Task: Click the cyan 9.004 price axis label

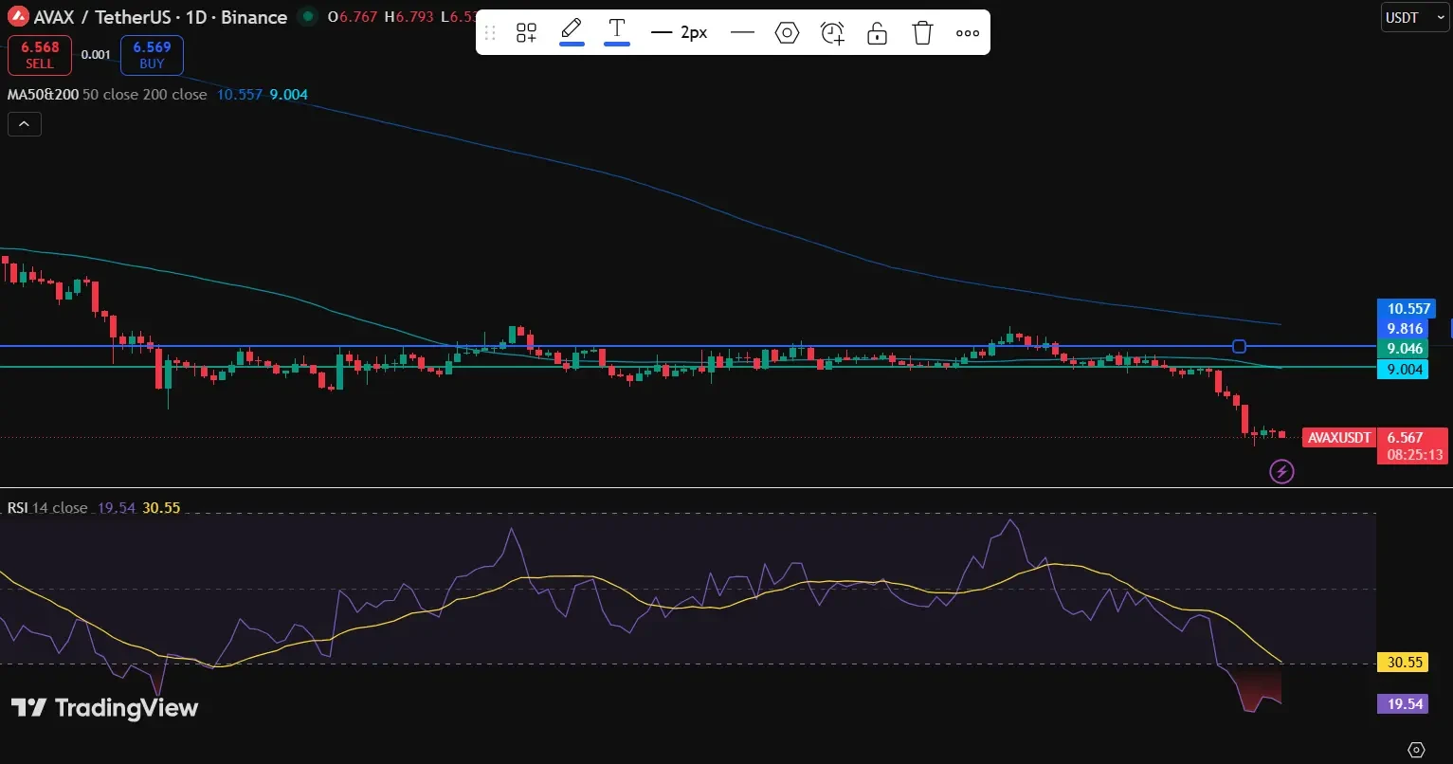Action: 1404,370
